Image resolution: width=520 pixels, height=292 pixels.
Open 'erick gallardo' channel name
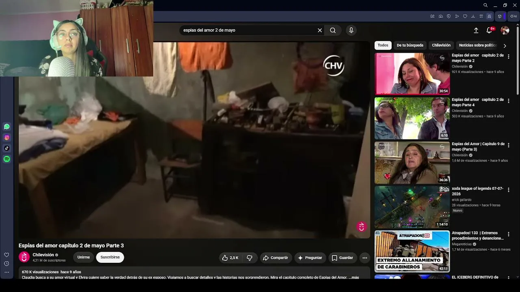tap(461, 200)
